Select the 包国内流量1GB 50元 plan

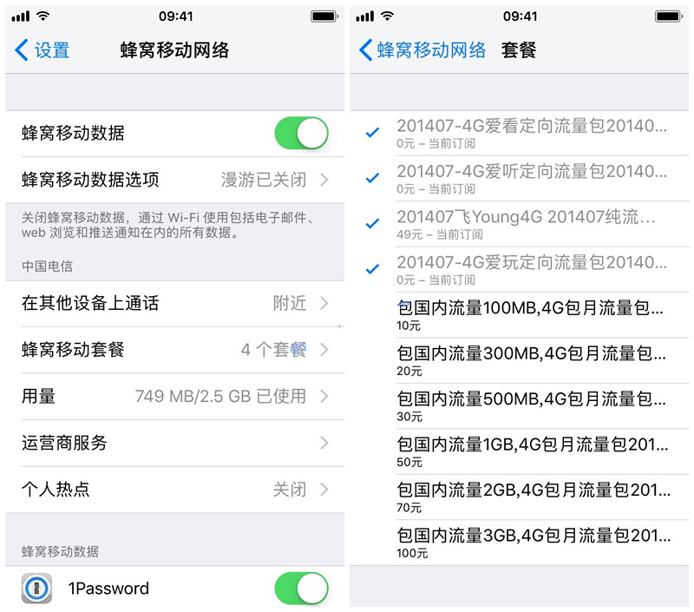[519, 451]
